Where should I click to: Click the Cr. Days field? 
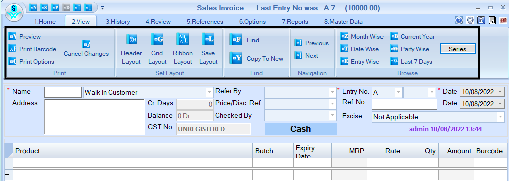pos(195,104)
